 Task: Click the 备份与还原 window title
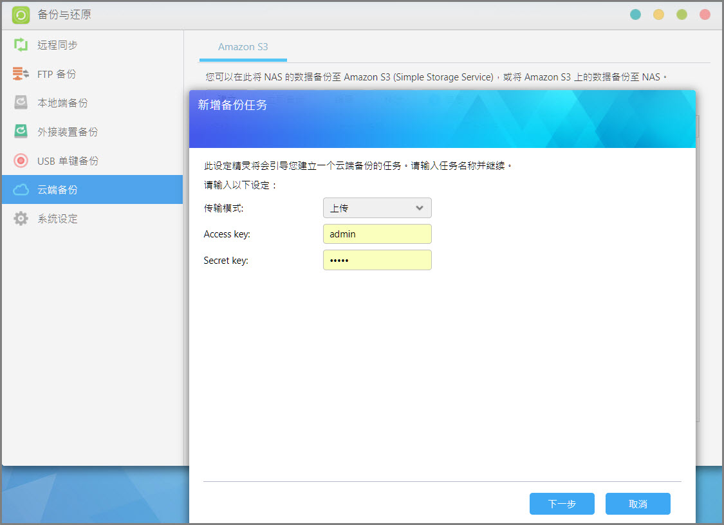pos(64,15)
